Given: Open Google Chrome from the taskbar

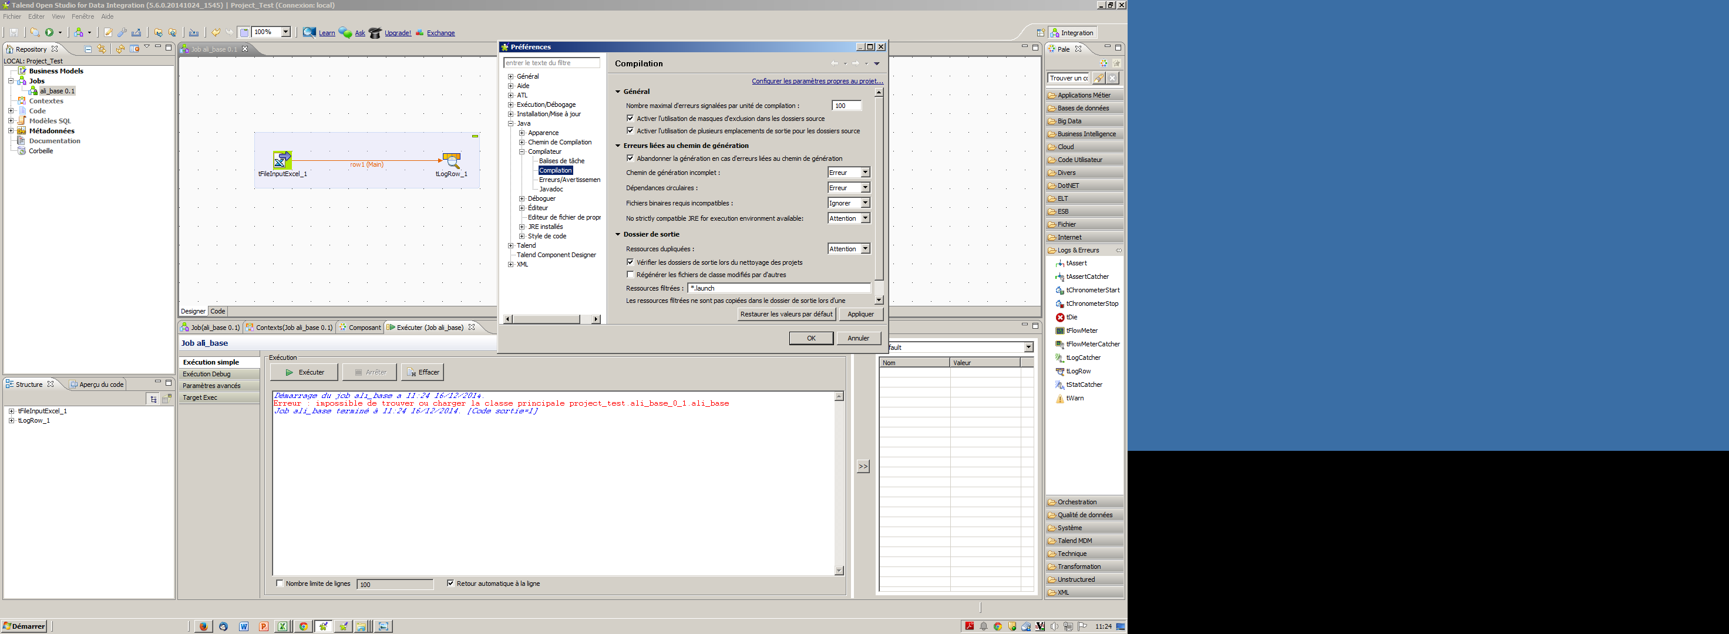Looking at the screenshot, I should click(x=304, y=626).
